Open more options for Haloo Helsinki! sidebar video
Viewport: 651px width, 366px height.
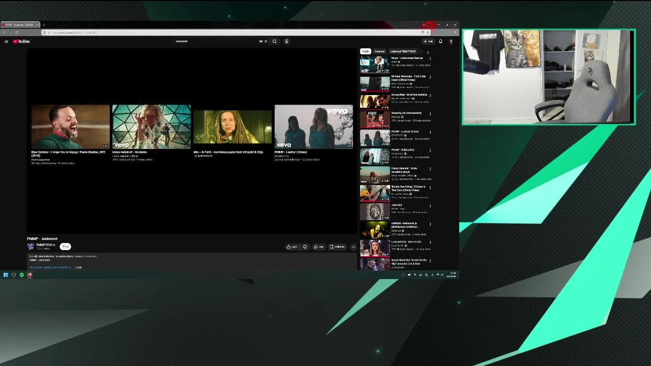[x=430, y=169]
